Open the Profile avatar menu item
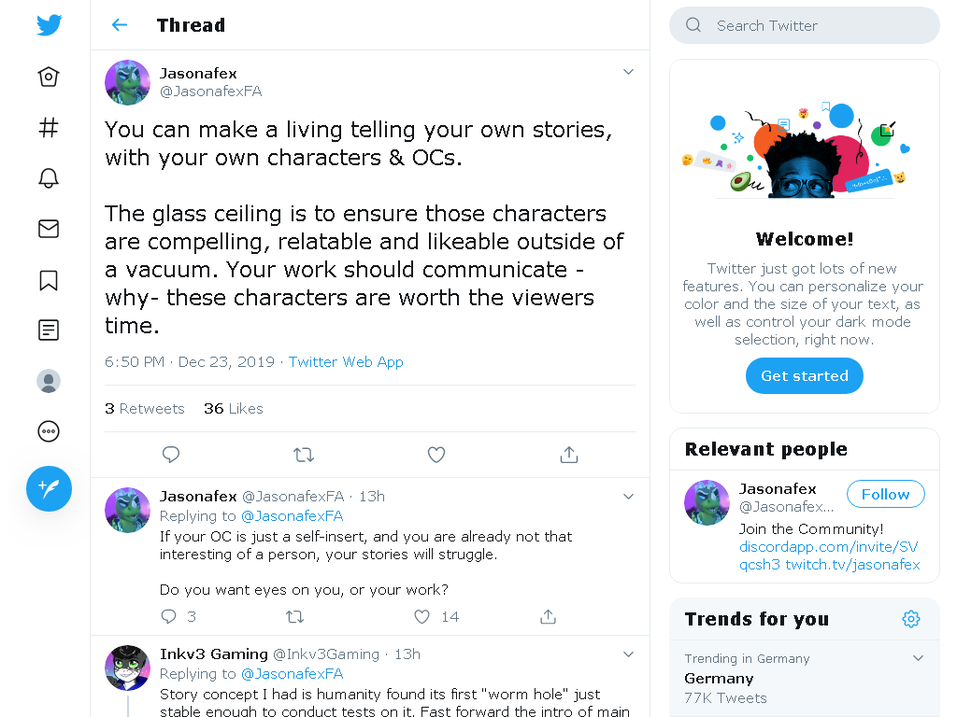This screenshot has width=957, height=717. [49, 381]
